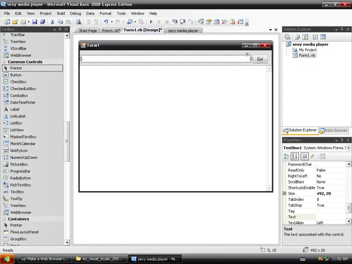Viewport: 352px width, 264px height.
Task: Switch to the Start Page tab
Action: coord(88,31)
